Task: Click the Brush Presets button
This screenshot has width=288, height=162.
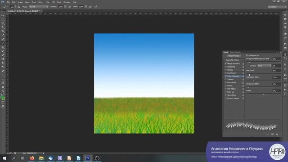Action: click(234, 56)
